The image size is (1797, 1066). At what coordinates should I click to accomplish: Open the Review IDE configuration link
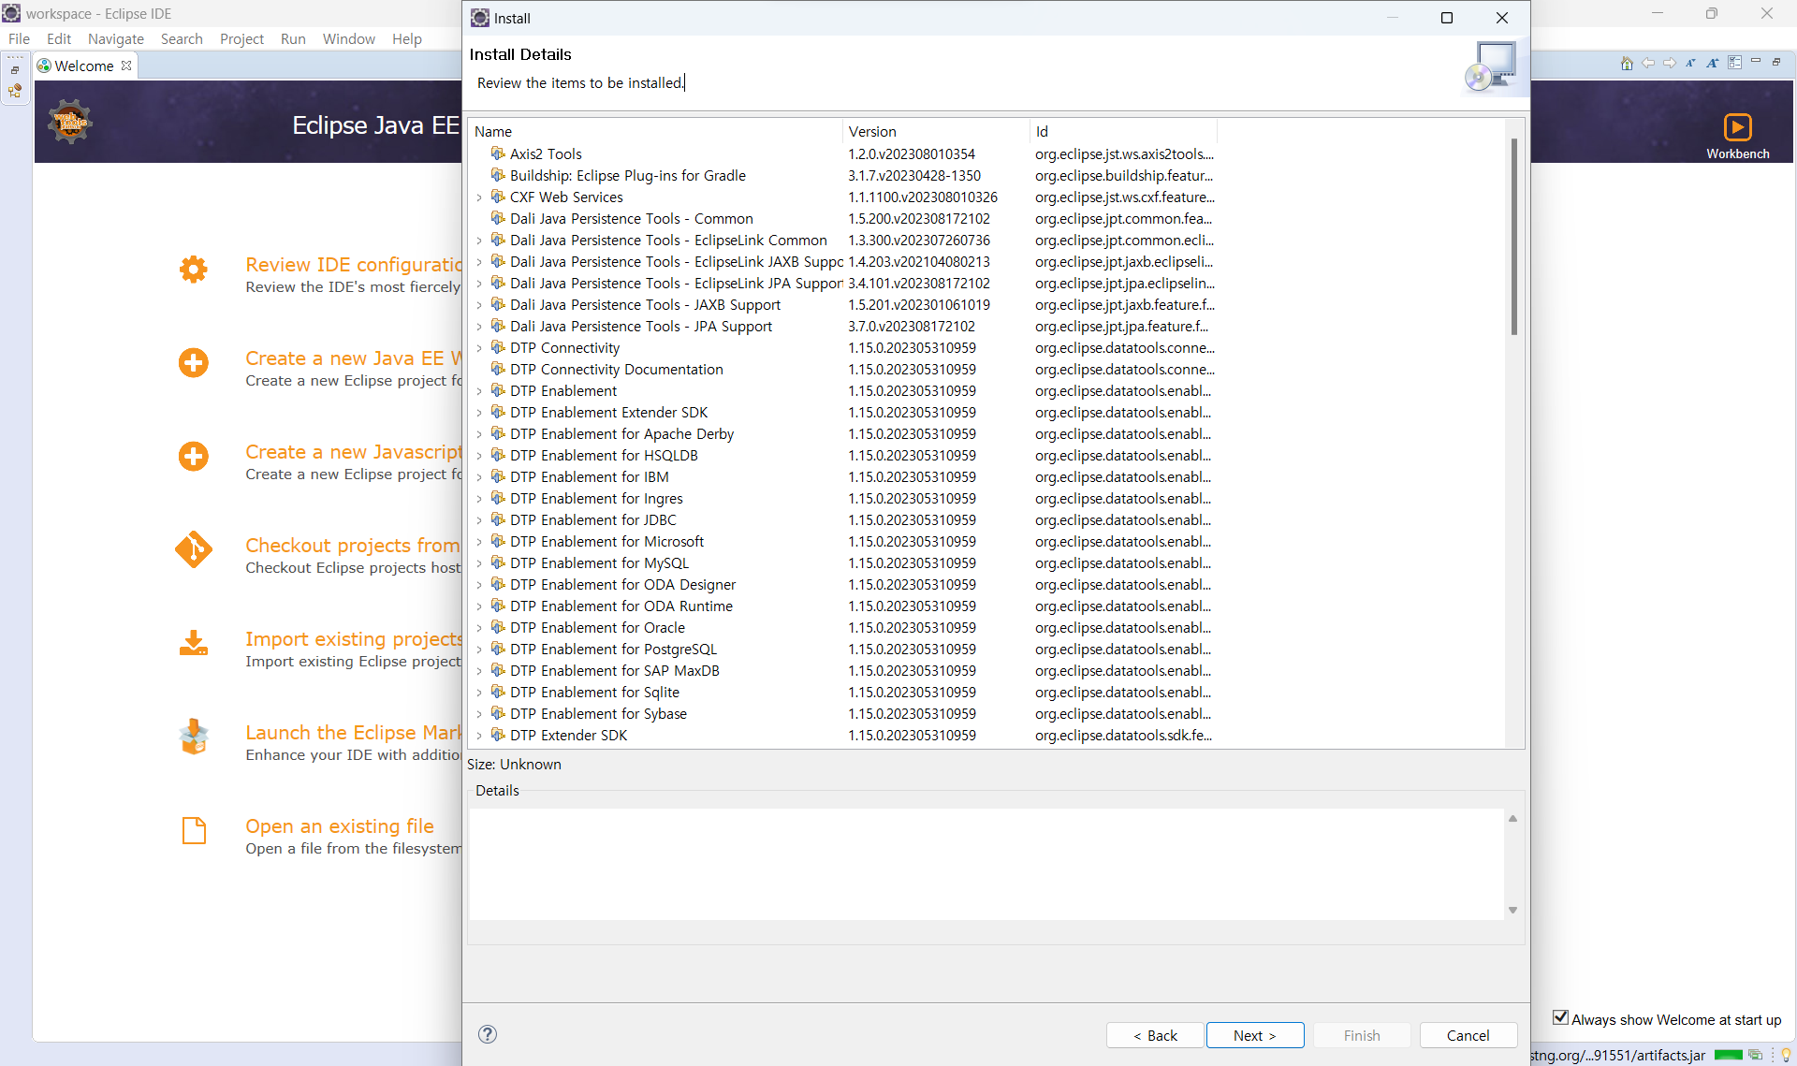point(353,265)
